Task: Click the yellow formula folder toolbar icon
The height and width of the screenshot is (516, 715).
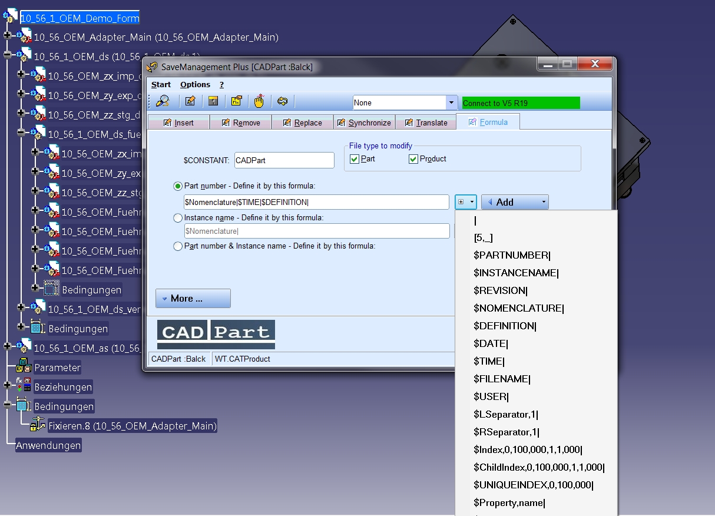Action: coord(236,101)
